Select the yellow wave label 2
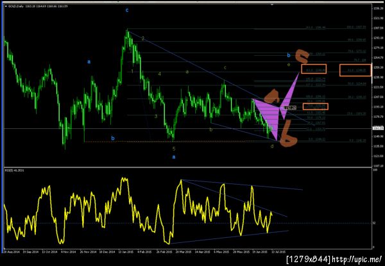This screenshot has width=385, height=266. click(142, 38)
